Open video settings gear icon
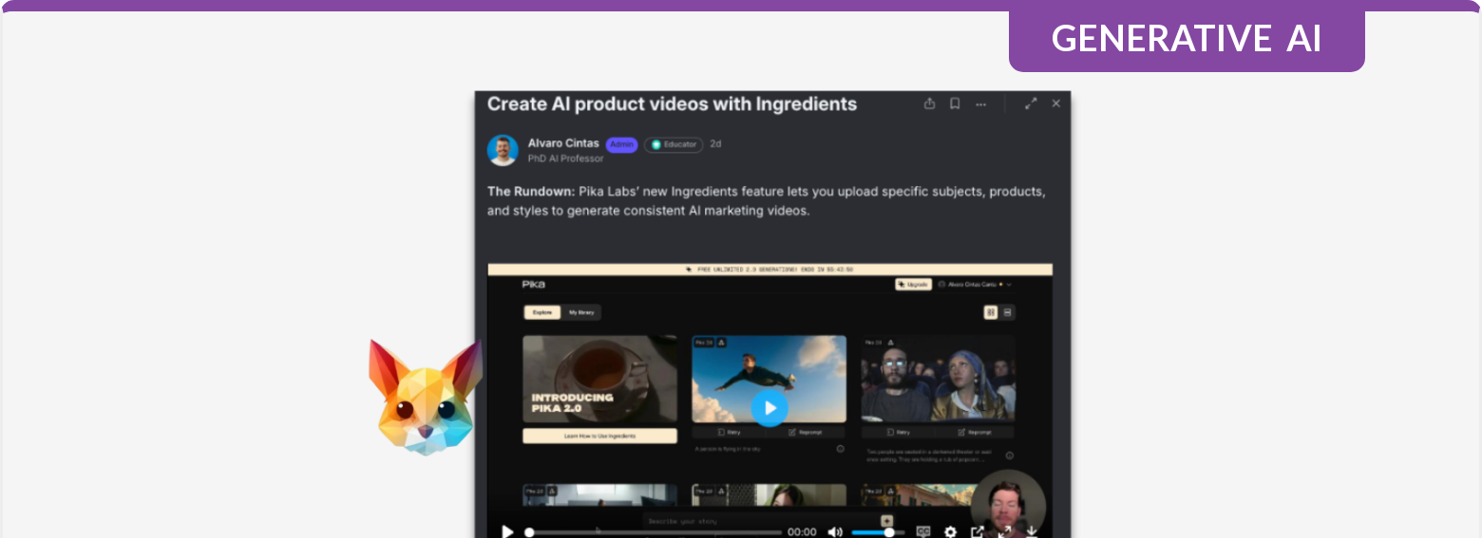This screenshot has width=1482, height=538. pyautogui.click(x=950, y=532)
